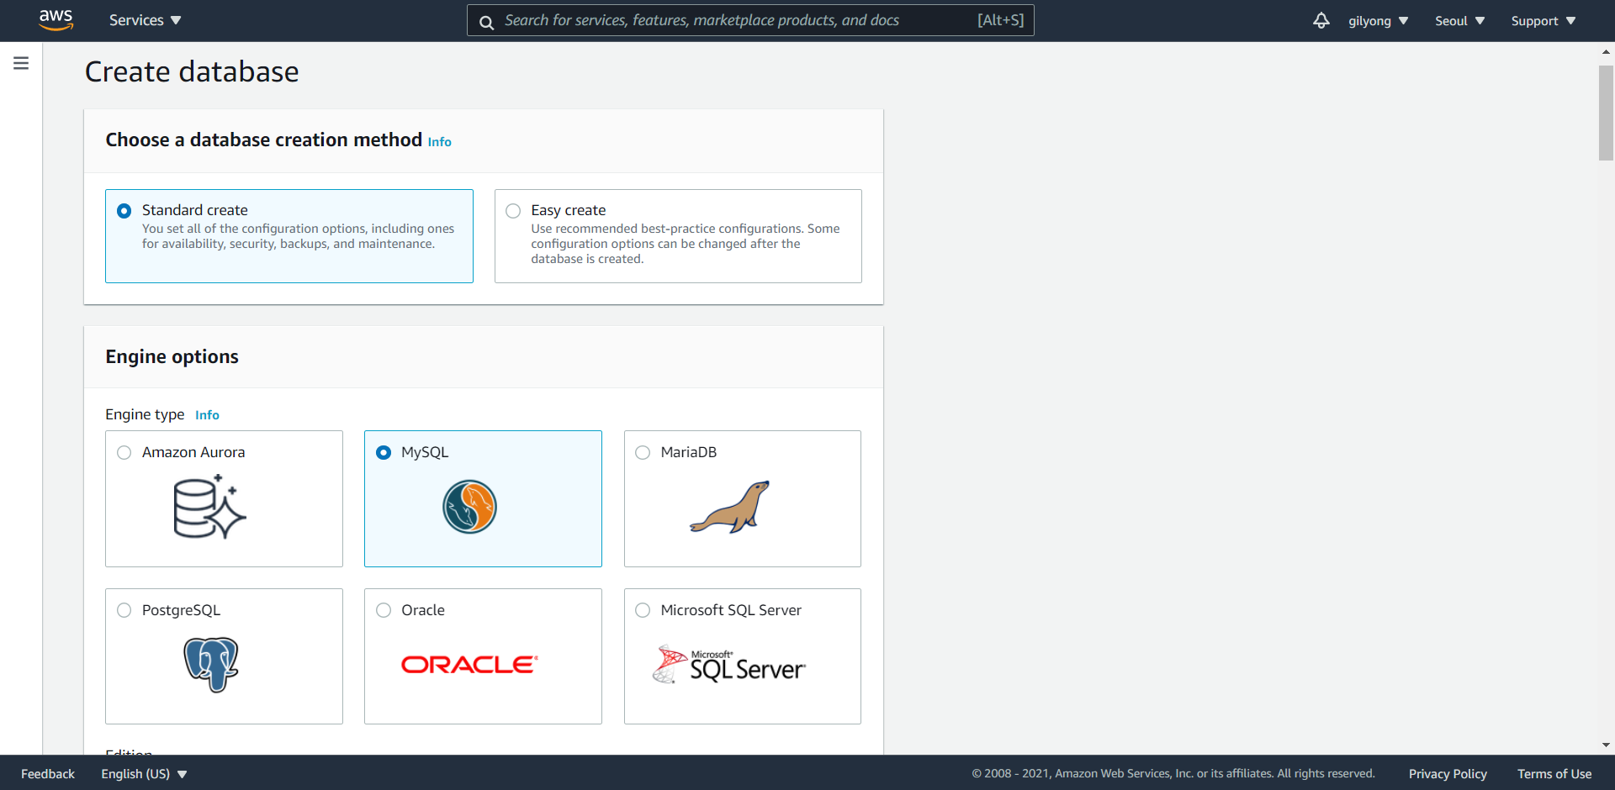Image resolution: width=1615 pixels, height=790 pixels.
Task: Click the Create database page heading
Action: click(x=192, y=72)
